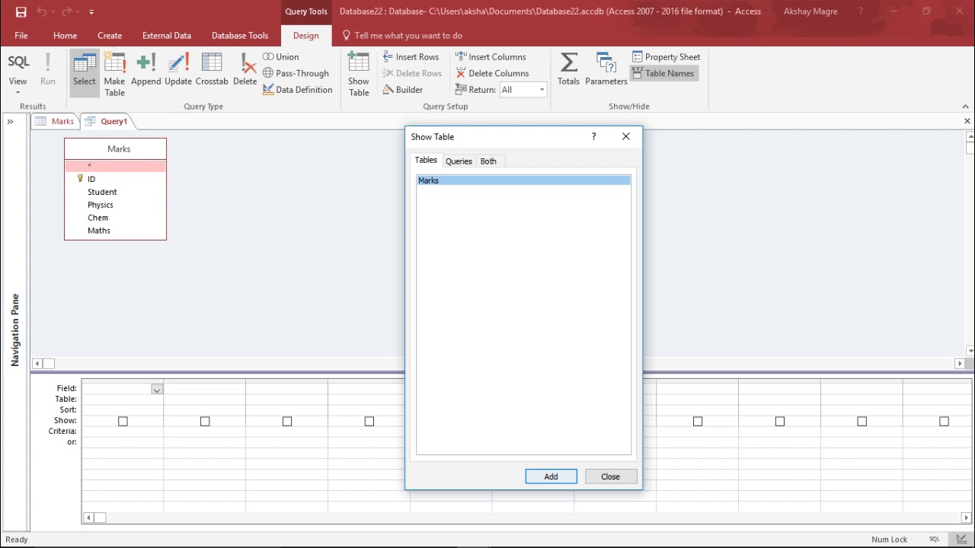Check Show box in fourth grid column
Image resolution: width=975 pixels, height=548 pixels.
(369, 421)
